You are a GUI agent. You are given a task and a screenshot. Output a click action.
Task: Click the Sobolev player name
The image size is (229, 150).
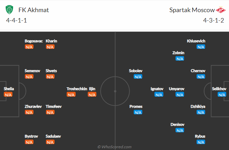pos(136,71)
